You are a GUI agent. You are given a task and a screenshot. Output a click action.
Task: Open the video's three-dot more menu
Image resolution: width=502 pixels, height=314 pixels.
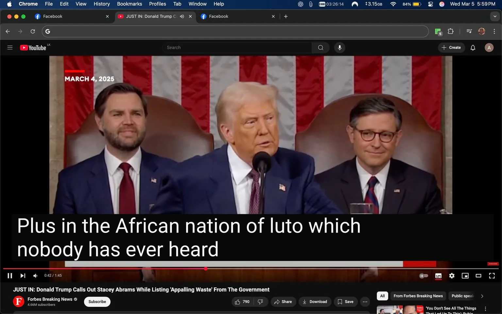[365, 302]
